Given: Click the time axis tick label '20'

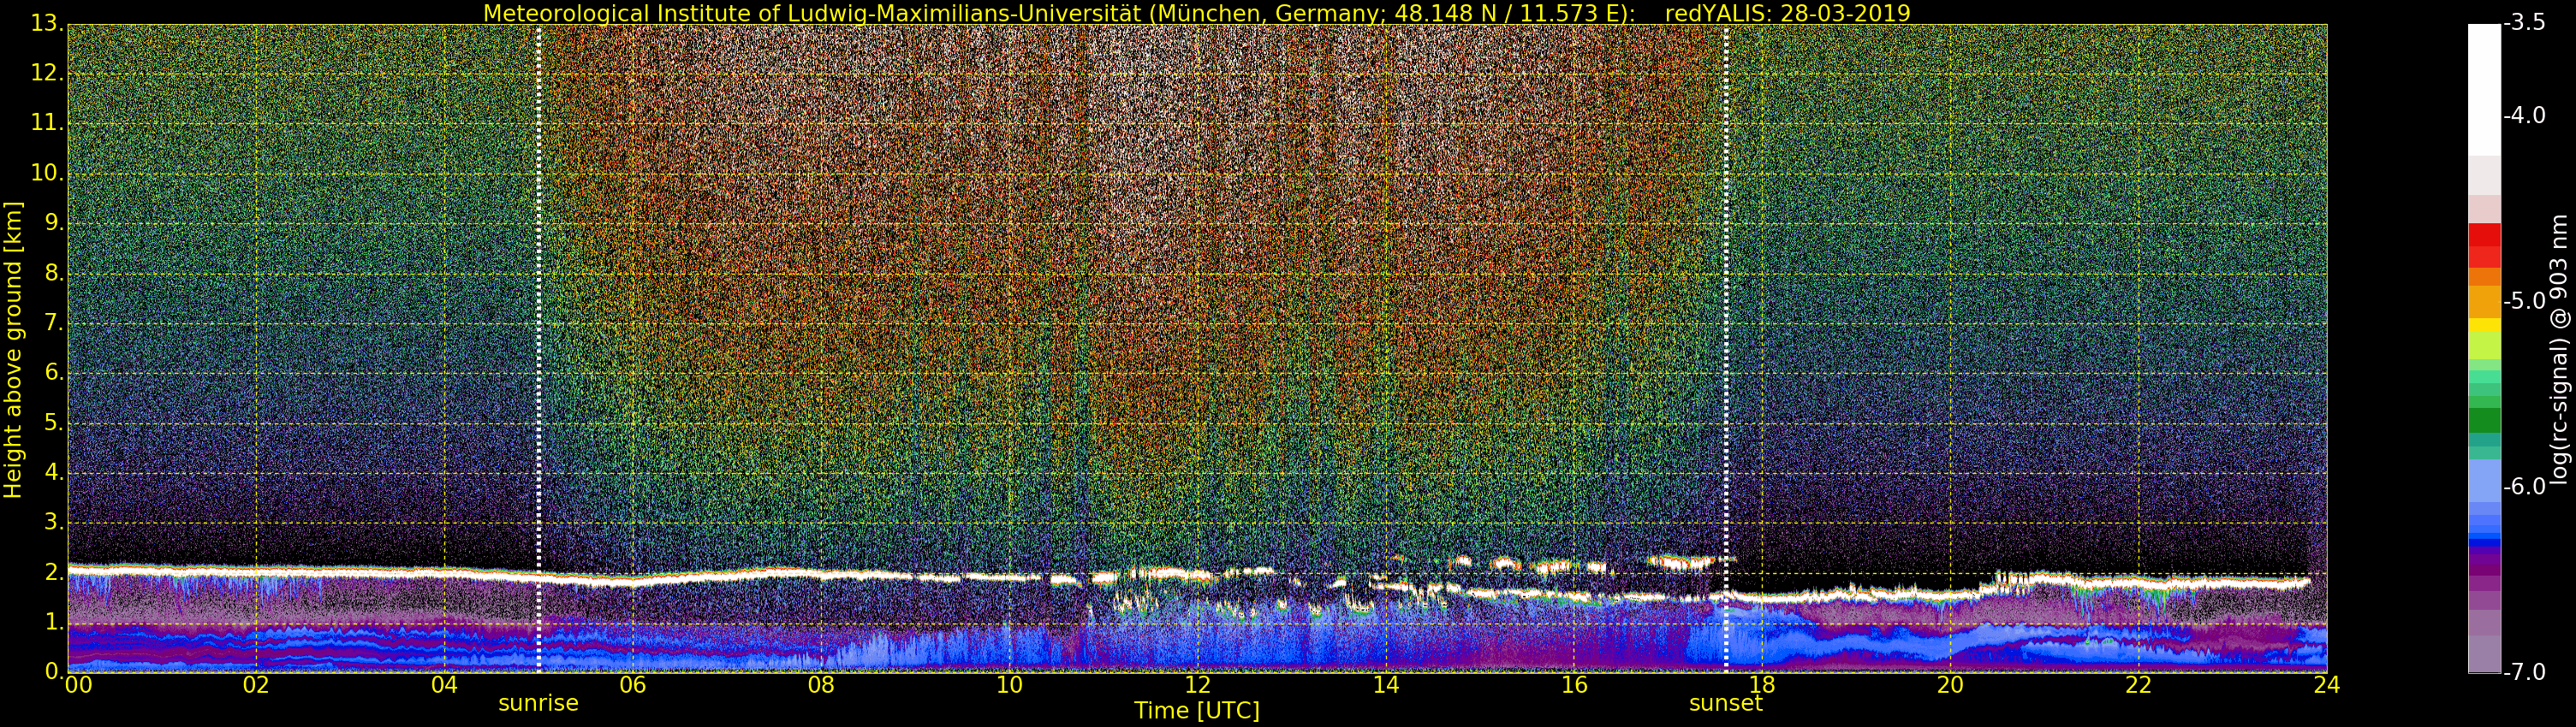Looking at the screenshot, I should (x=1950, y=684).
